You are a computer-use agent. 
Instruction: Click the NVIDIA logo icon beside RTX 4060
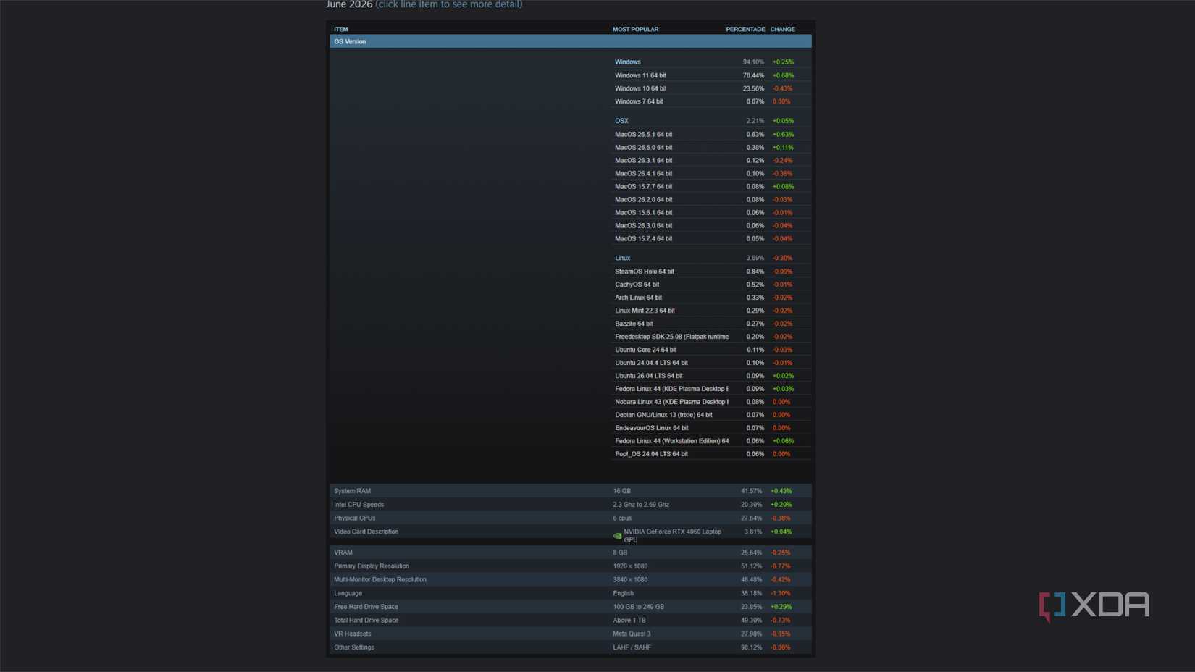click(617, 536)
